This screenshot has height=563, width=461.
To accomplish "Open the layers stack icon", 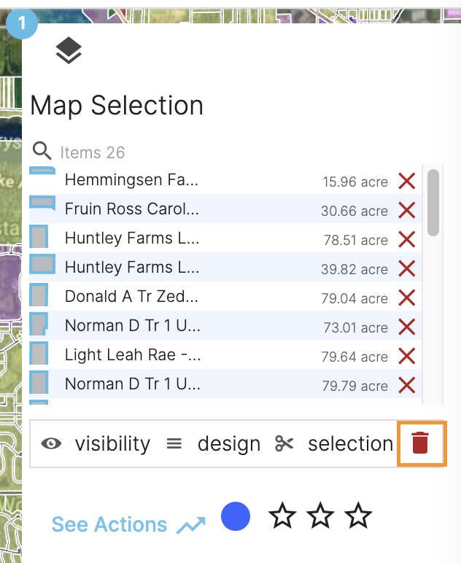I will (x=69, y=50).
